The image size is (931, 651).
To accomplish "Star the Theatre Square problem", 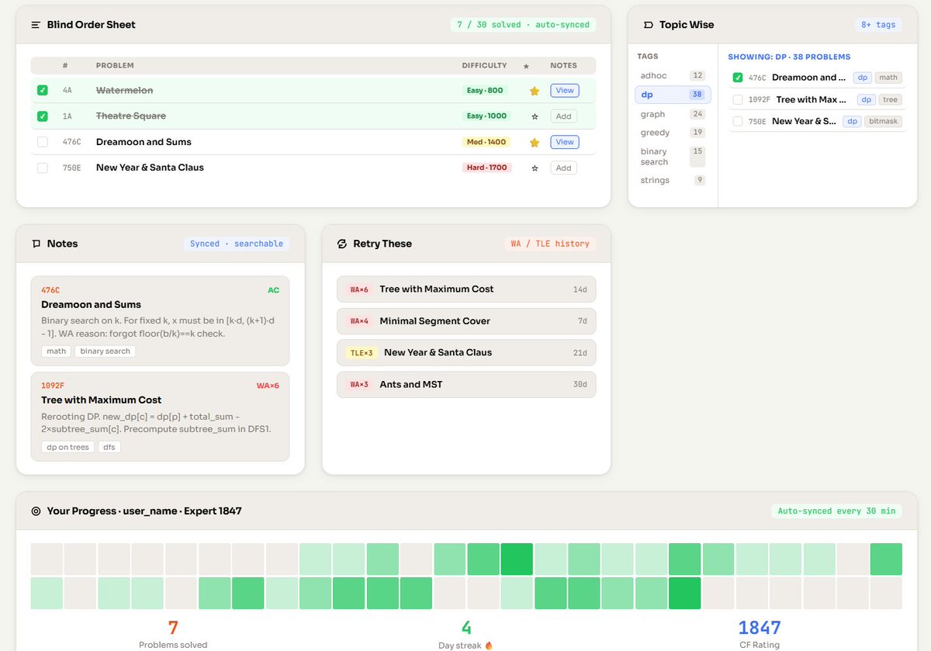I will (x=535, y=116).
